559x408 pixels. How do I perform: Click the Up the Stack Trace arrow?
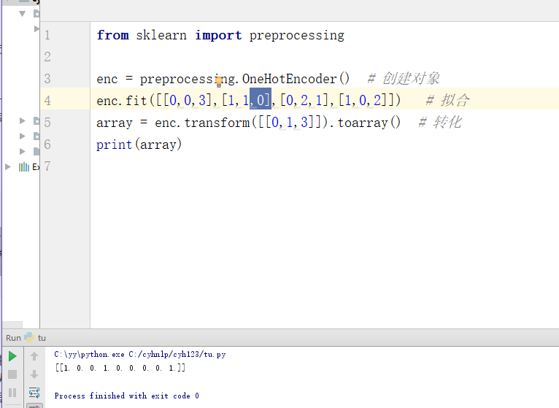coord(34,356)
